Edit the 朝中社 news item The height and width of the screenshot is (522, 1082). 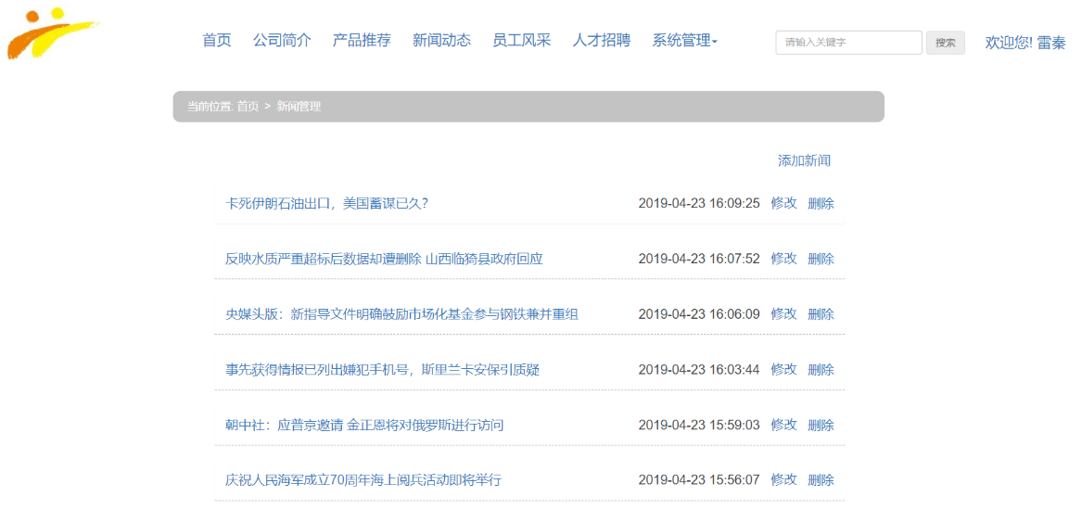pyautogui.click(x=783, y=425)
